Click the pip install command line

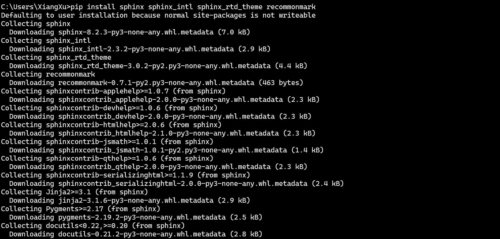[158, 7]
